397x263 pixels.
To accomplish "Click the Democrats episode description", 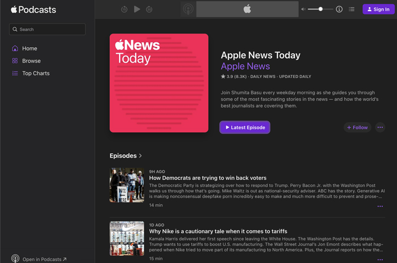I will [267, 191].
